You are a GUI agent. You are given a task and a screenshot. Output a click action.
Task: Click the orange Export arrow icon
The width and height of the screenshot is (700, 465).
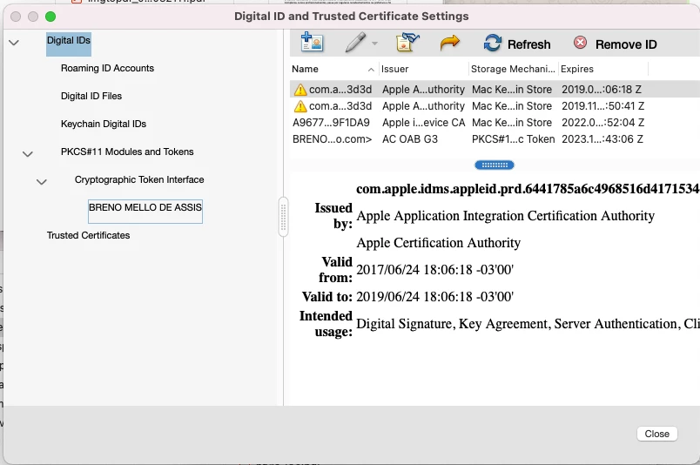coord(449,43)
